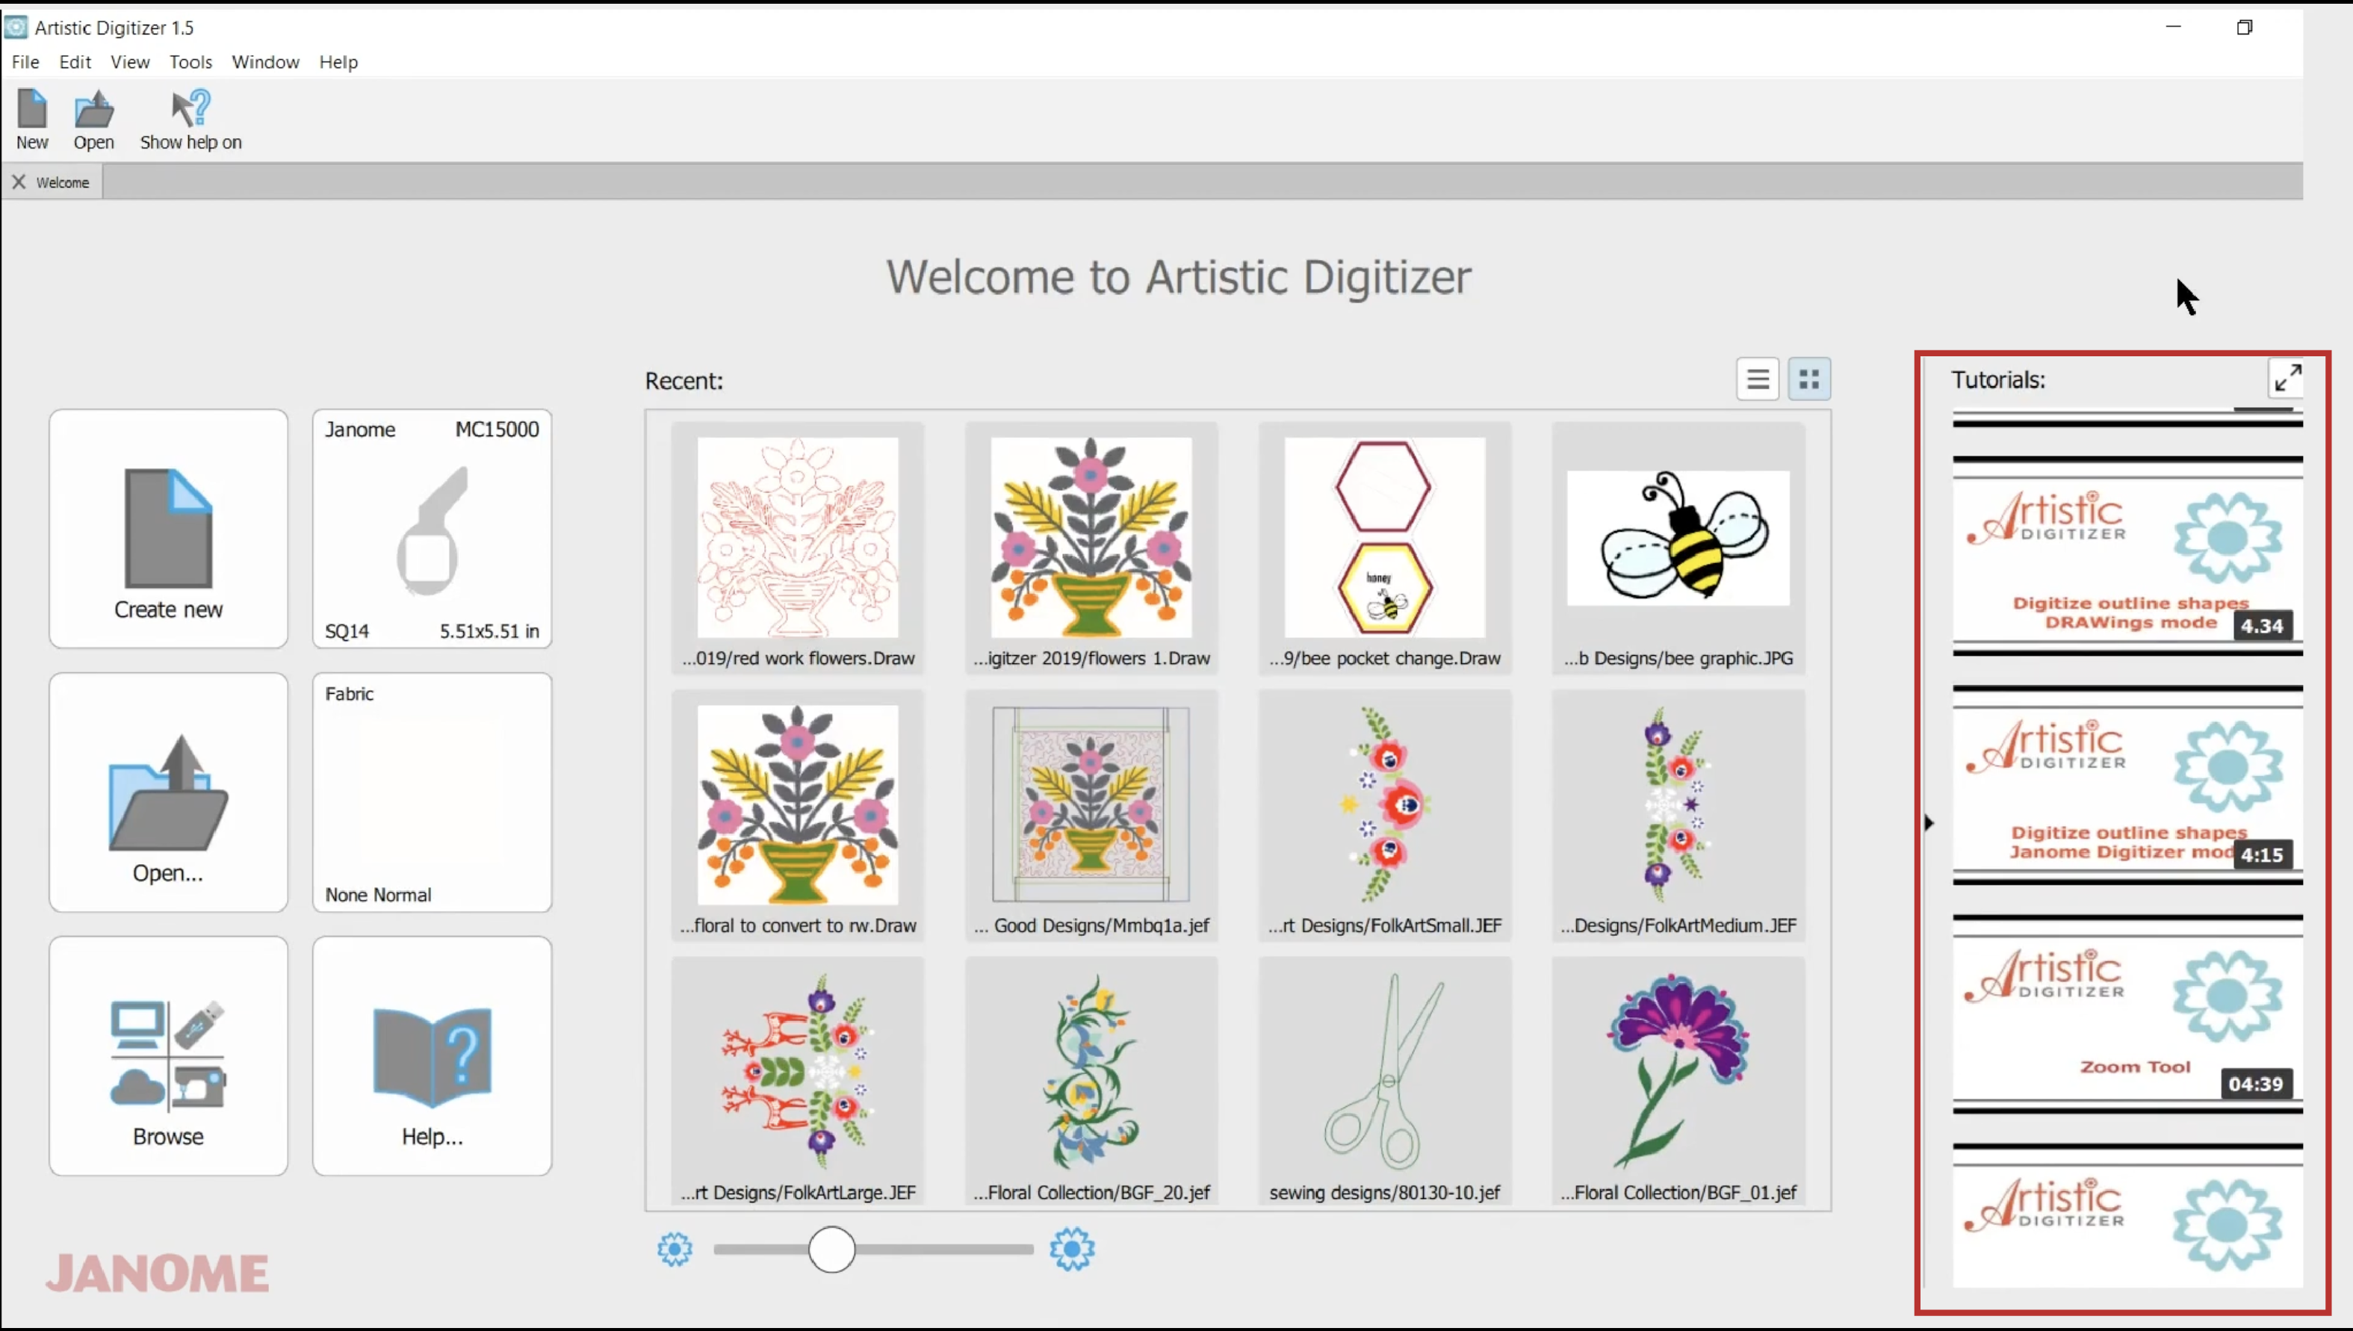Open the Edit menu
The height and width of the screenshot is (1331, 2353).
75,62
